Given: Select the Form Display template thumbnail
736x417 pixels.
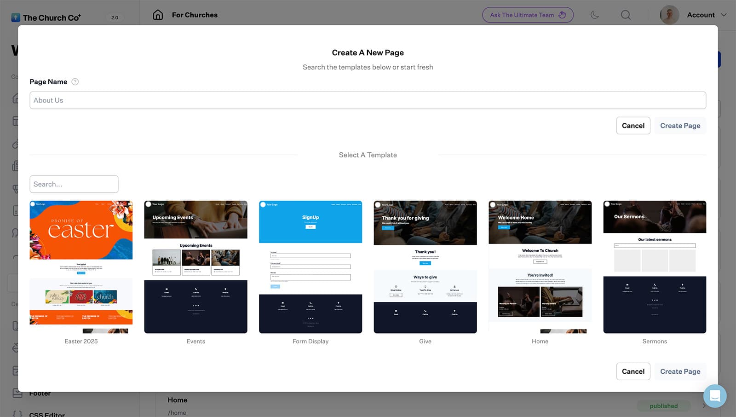Looking at the screenshot, I should (x=310, y=267).
